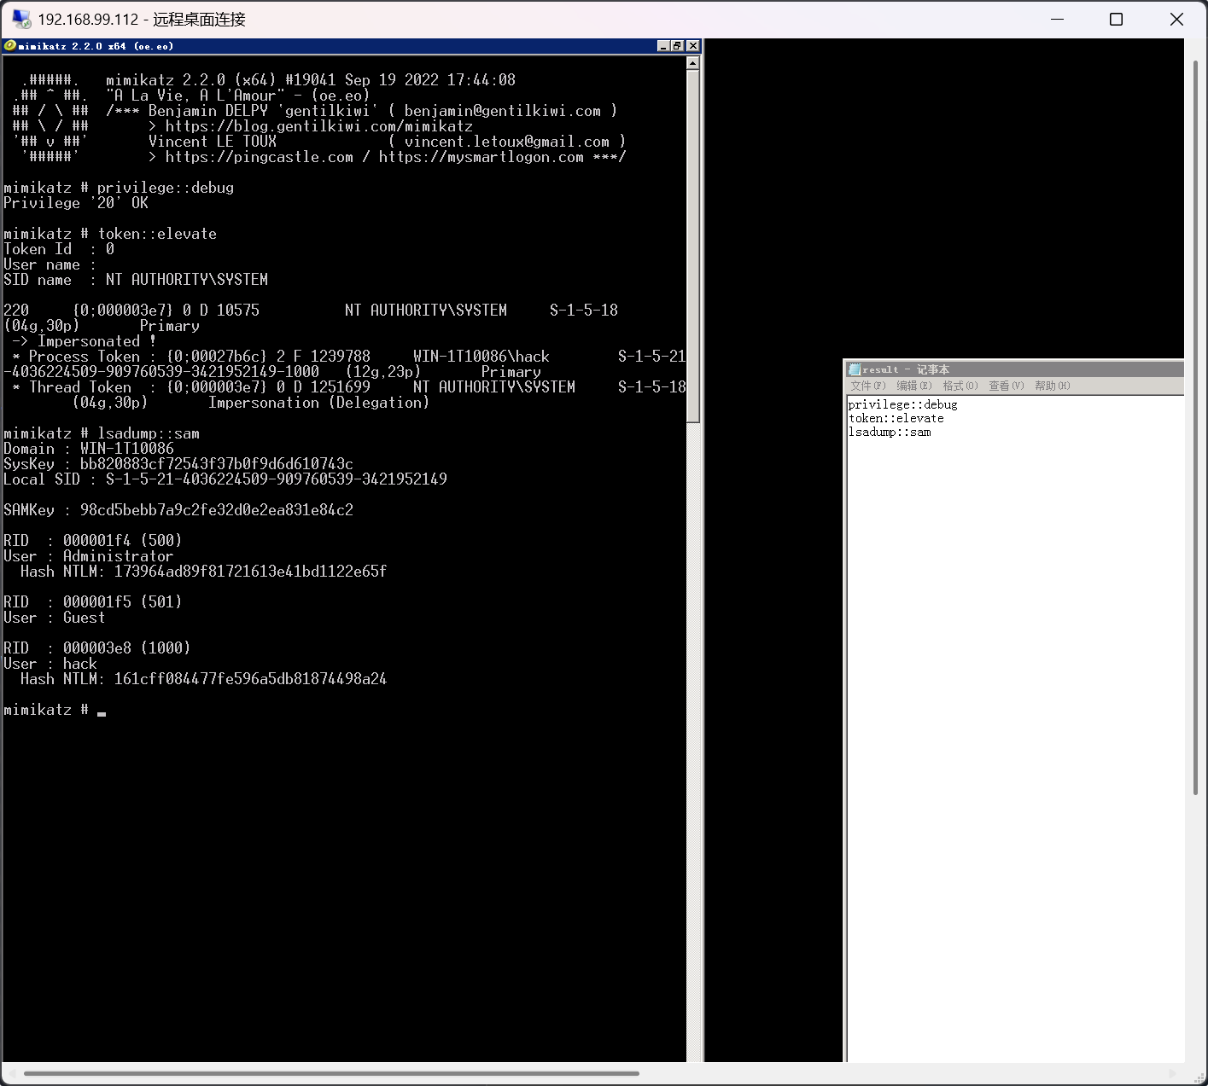Click the Notepad icon in result window title
Image resolution: width=1208 pixels, height=1086 pixels.
(x=854, y=369)
